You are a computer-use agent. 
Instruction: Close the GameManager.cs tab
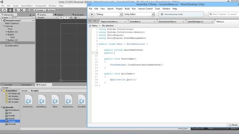212,22
